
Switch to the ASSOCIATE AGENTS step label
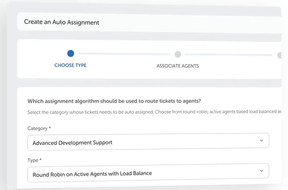tap(178, 66)
